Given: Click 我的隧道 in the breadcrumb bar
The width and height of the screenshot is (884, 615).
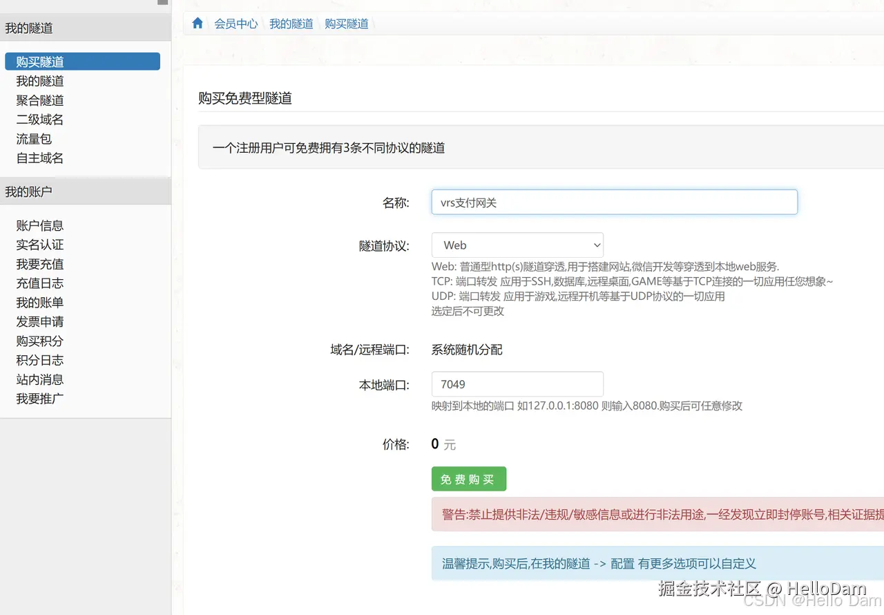Looking at the screenshot, I should pyautogui.click(x=291, y=23).
